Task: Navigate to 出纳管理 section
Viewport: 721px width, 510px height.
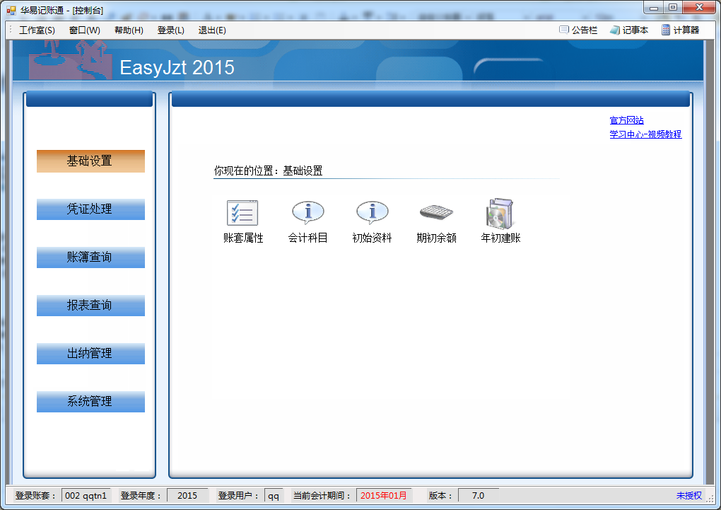Action: (x=90, y=354)
